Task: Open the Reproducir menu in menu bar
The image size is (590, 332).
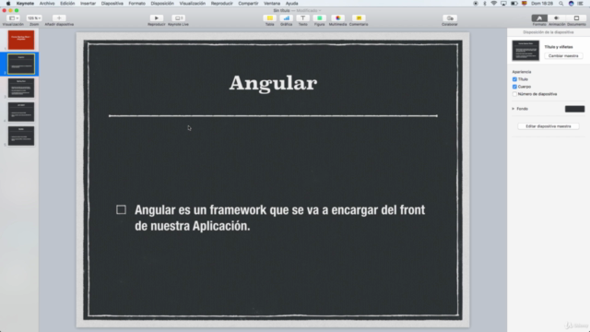Action: point(221,4)
